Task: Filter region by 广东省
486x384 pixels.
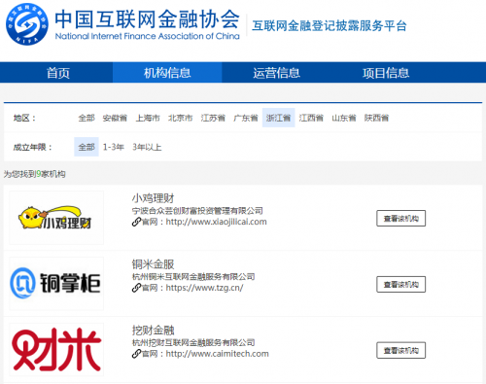Action: [246, 118]
